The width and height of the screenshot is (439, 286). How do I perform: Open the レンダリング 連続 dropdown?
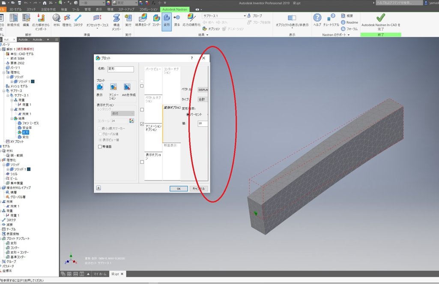tap(122, 113)
